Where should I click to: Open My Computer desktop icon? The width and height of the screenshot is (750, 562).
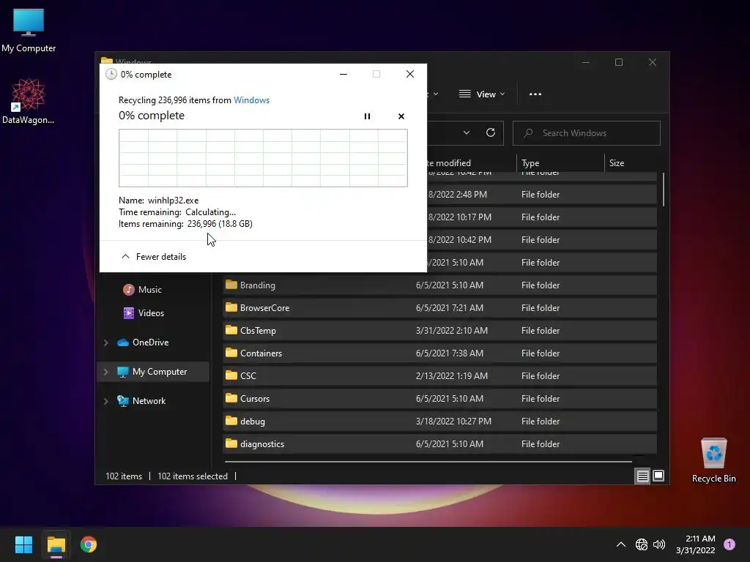coord(29,31)
